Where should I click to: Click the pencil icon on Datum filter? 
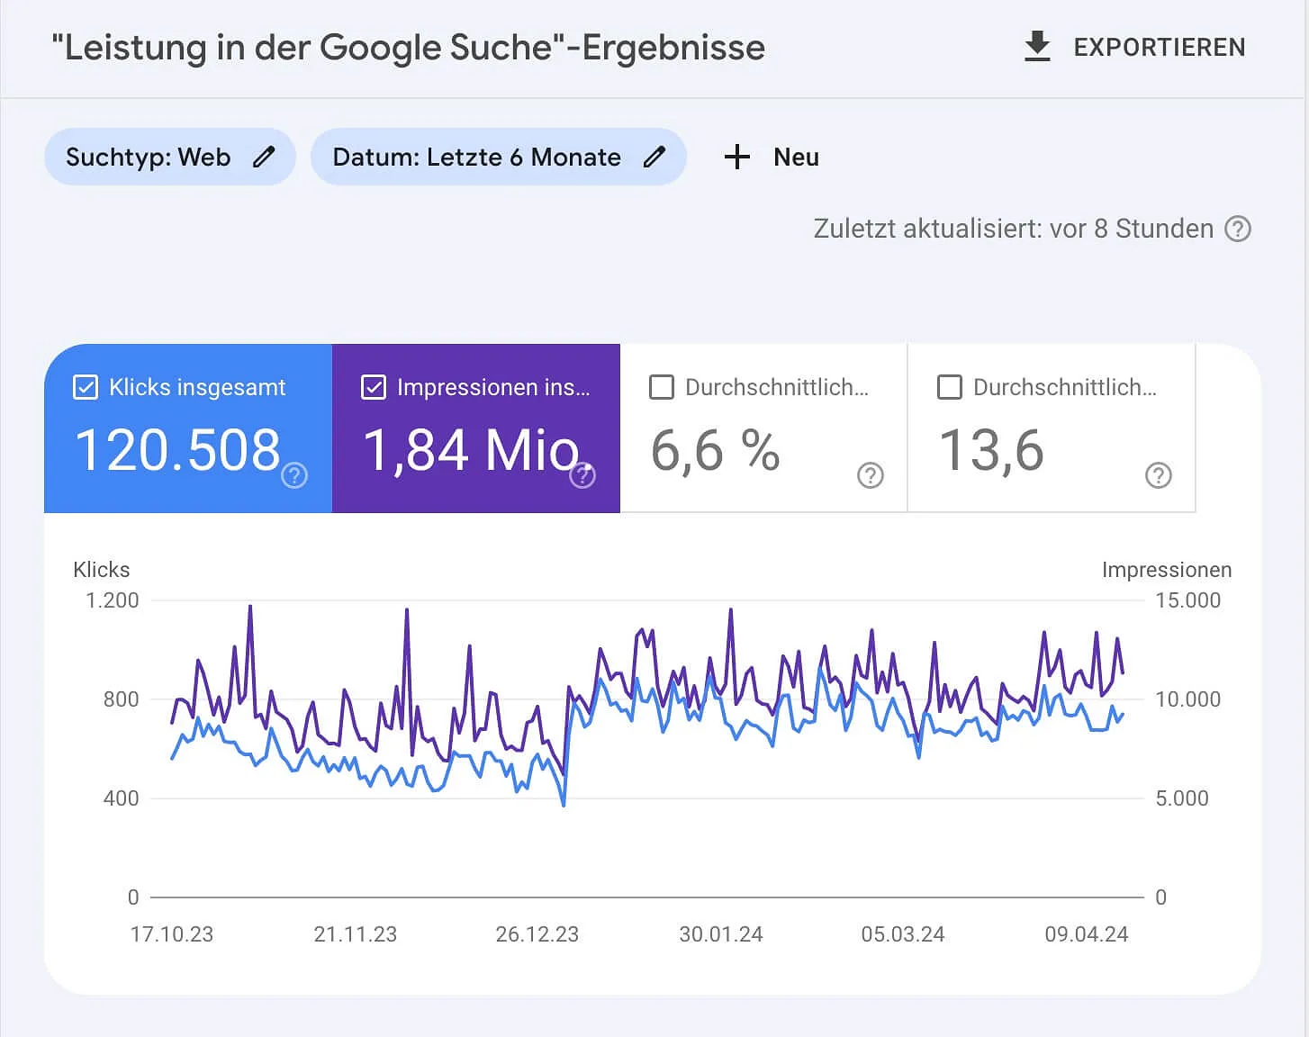pos(654,158)
